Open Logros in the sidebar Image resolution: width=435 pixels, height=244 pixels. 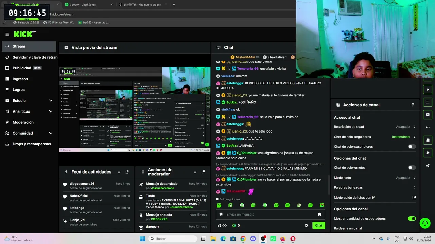29,90
